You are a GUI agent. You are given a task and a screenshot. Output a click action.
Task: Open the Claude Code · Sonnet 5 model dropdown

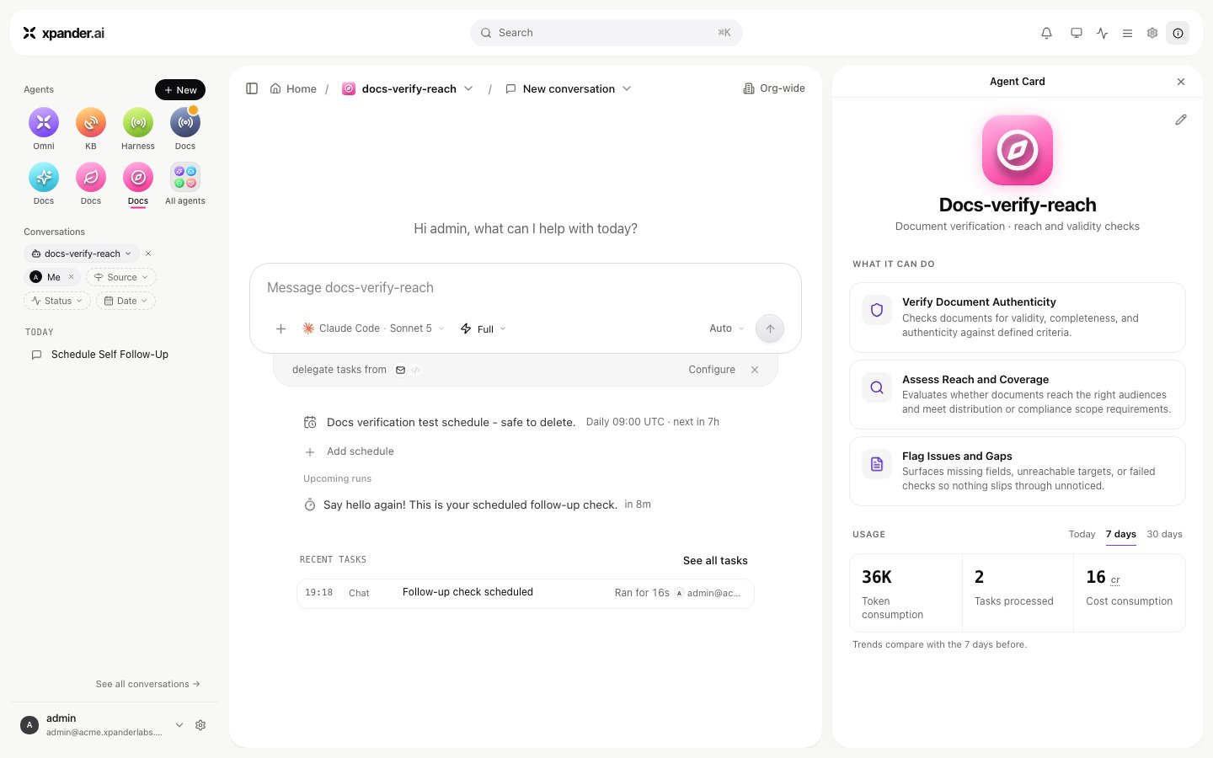coord(373,328)
